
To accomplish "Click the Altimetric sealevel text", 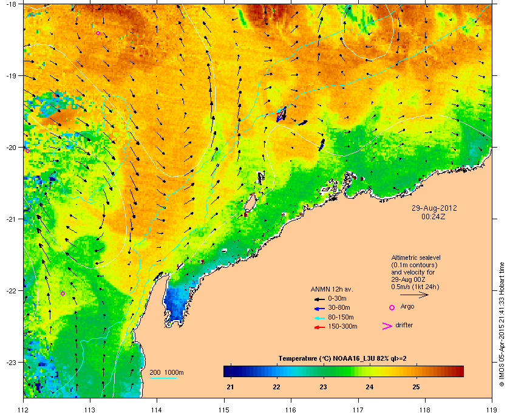I will point(416,258).
